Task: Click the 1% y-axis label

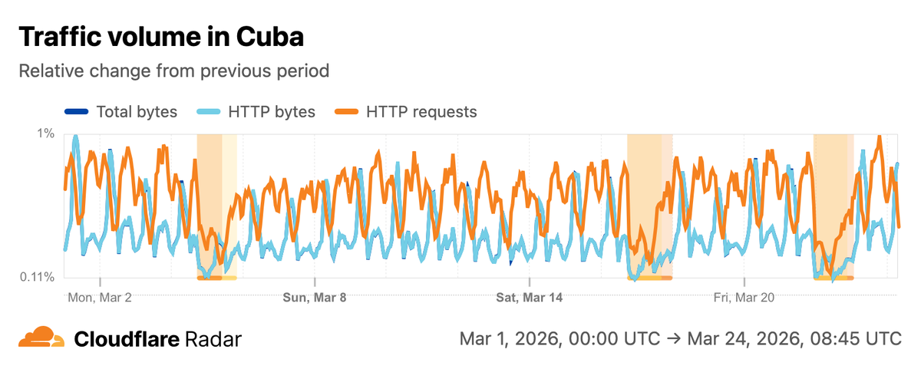Action: click(x=46, y=134)
